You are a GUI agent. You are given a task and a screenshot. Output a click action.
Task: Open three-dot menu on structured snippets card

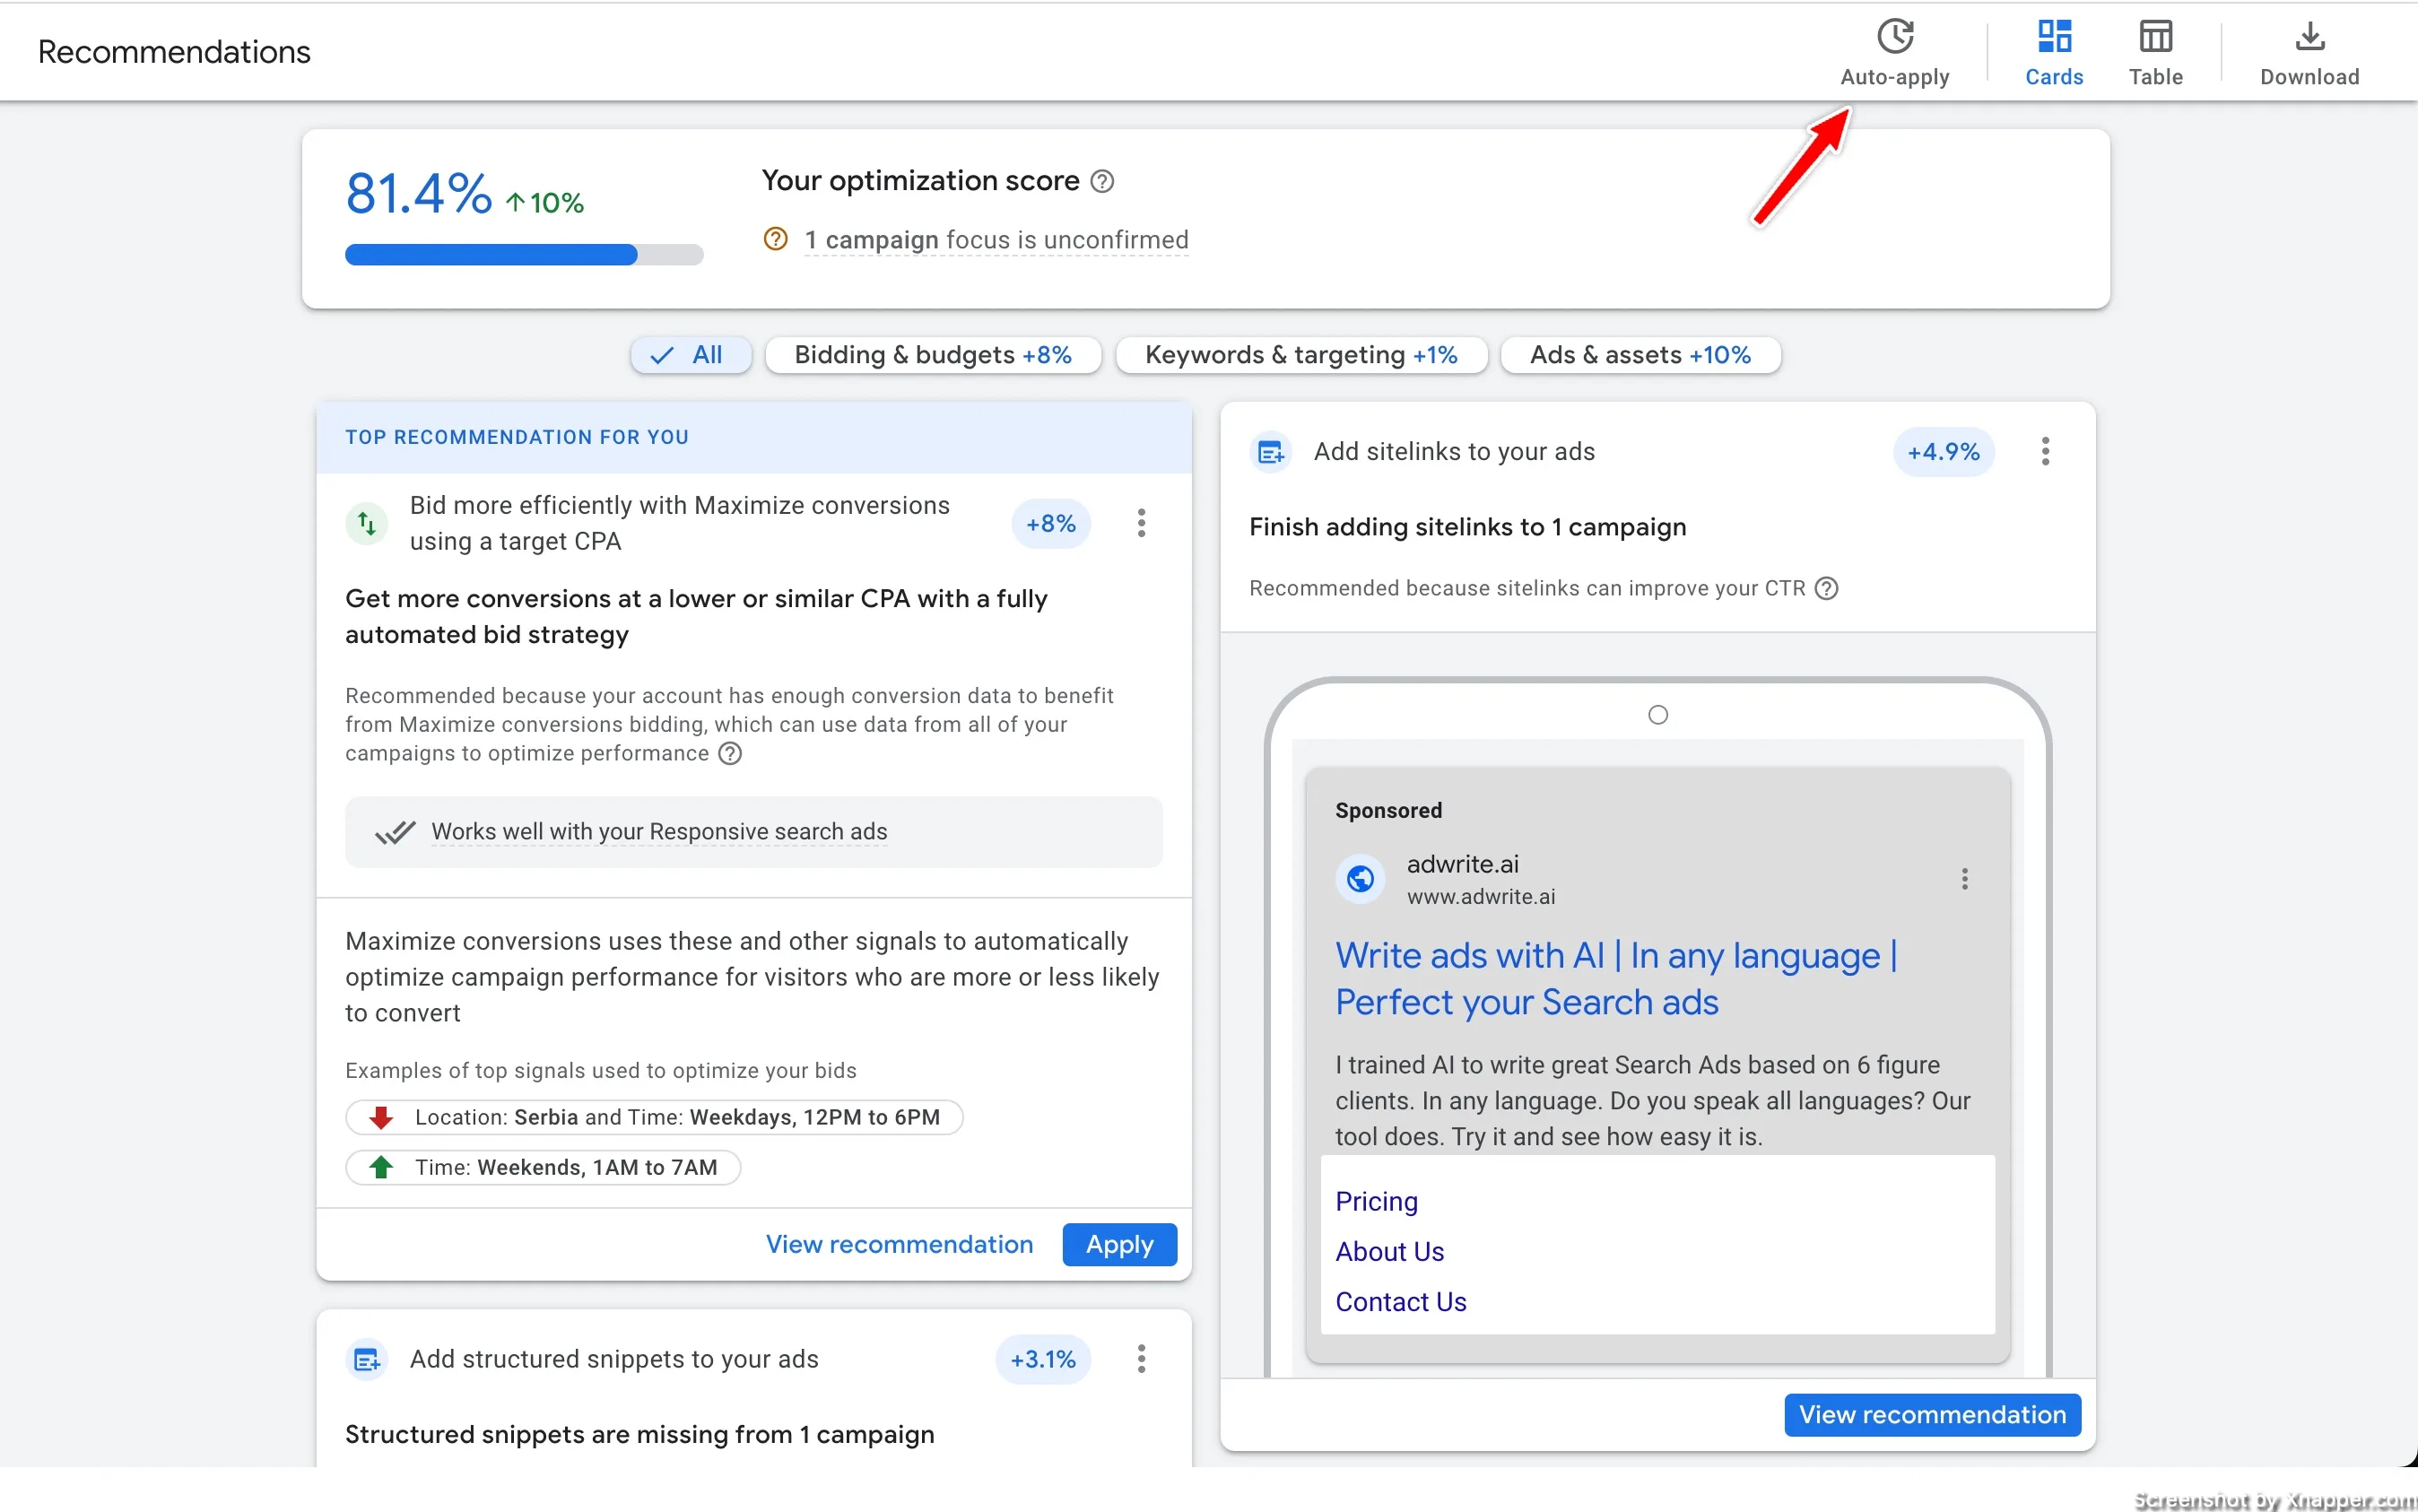(x=1140, y=1358)
